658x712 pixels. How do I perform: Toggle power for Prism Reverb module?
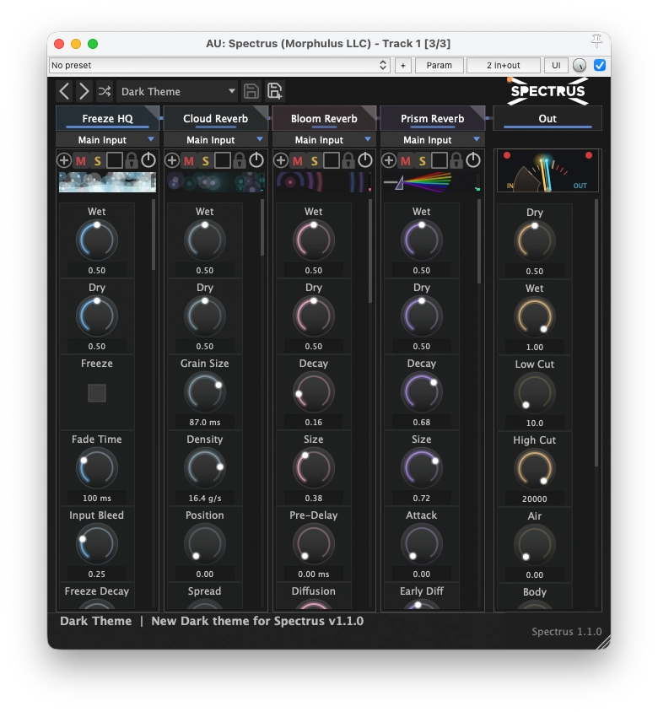472,160
